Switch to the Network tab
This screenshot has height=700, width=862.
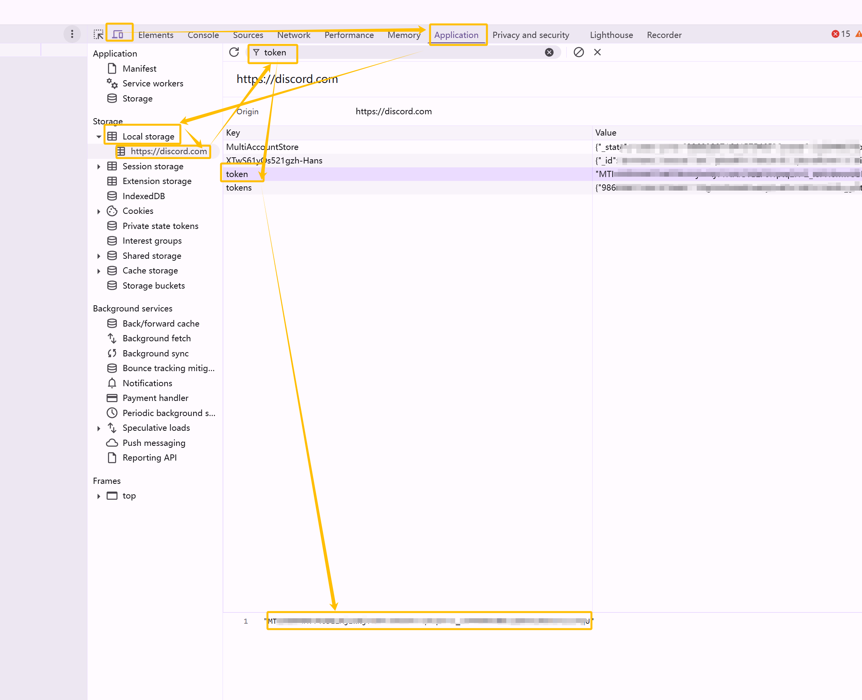coord(294,35)
